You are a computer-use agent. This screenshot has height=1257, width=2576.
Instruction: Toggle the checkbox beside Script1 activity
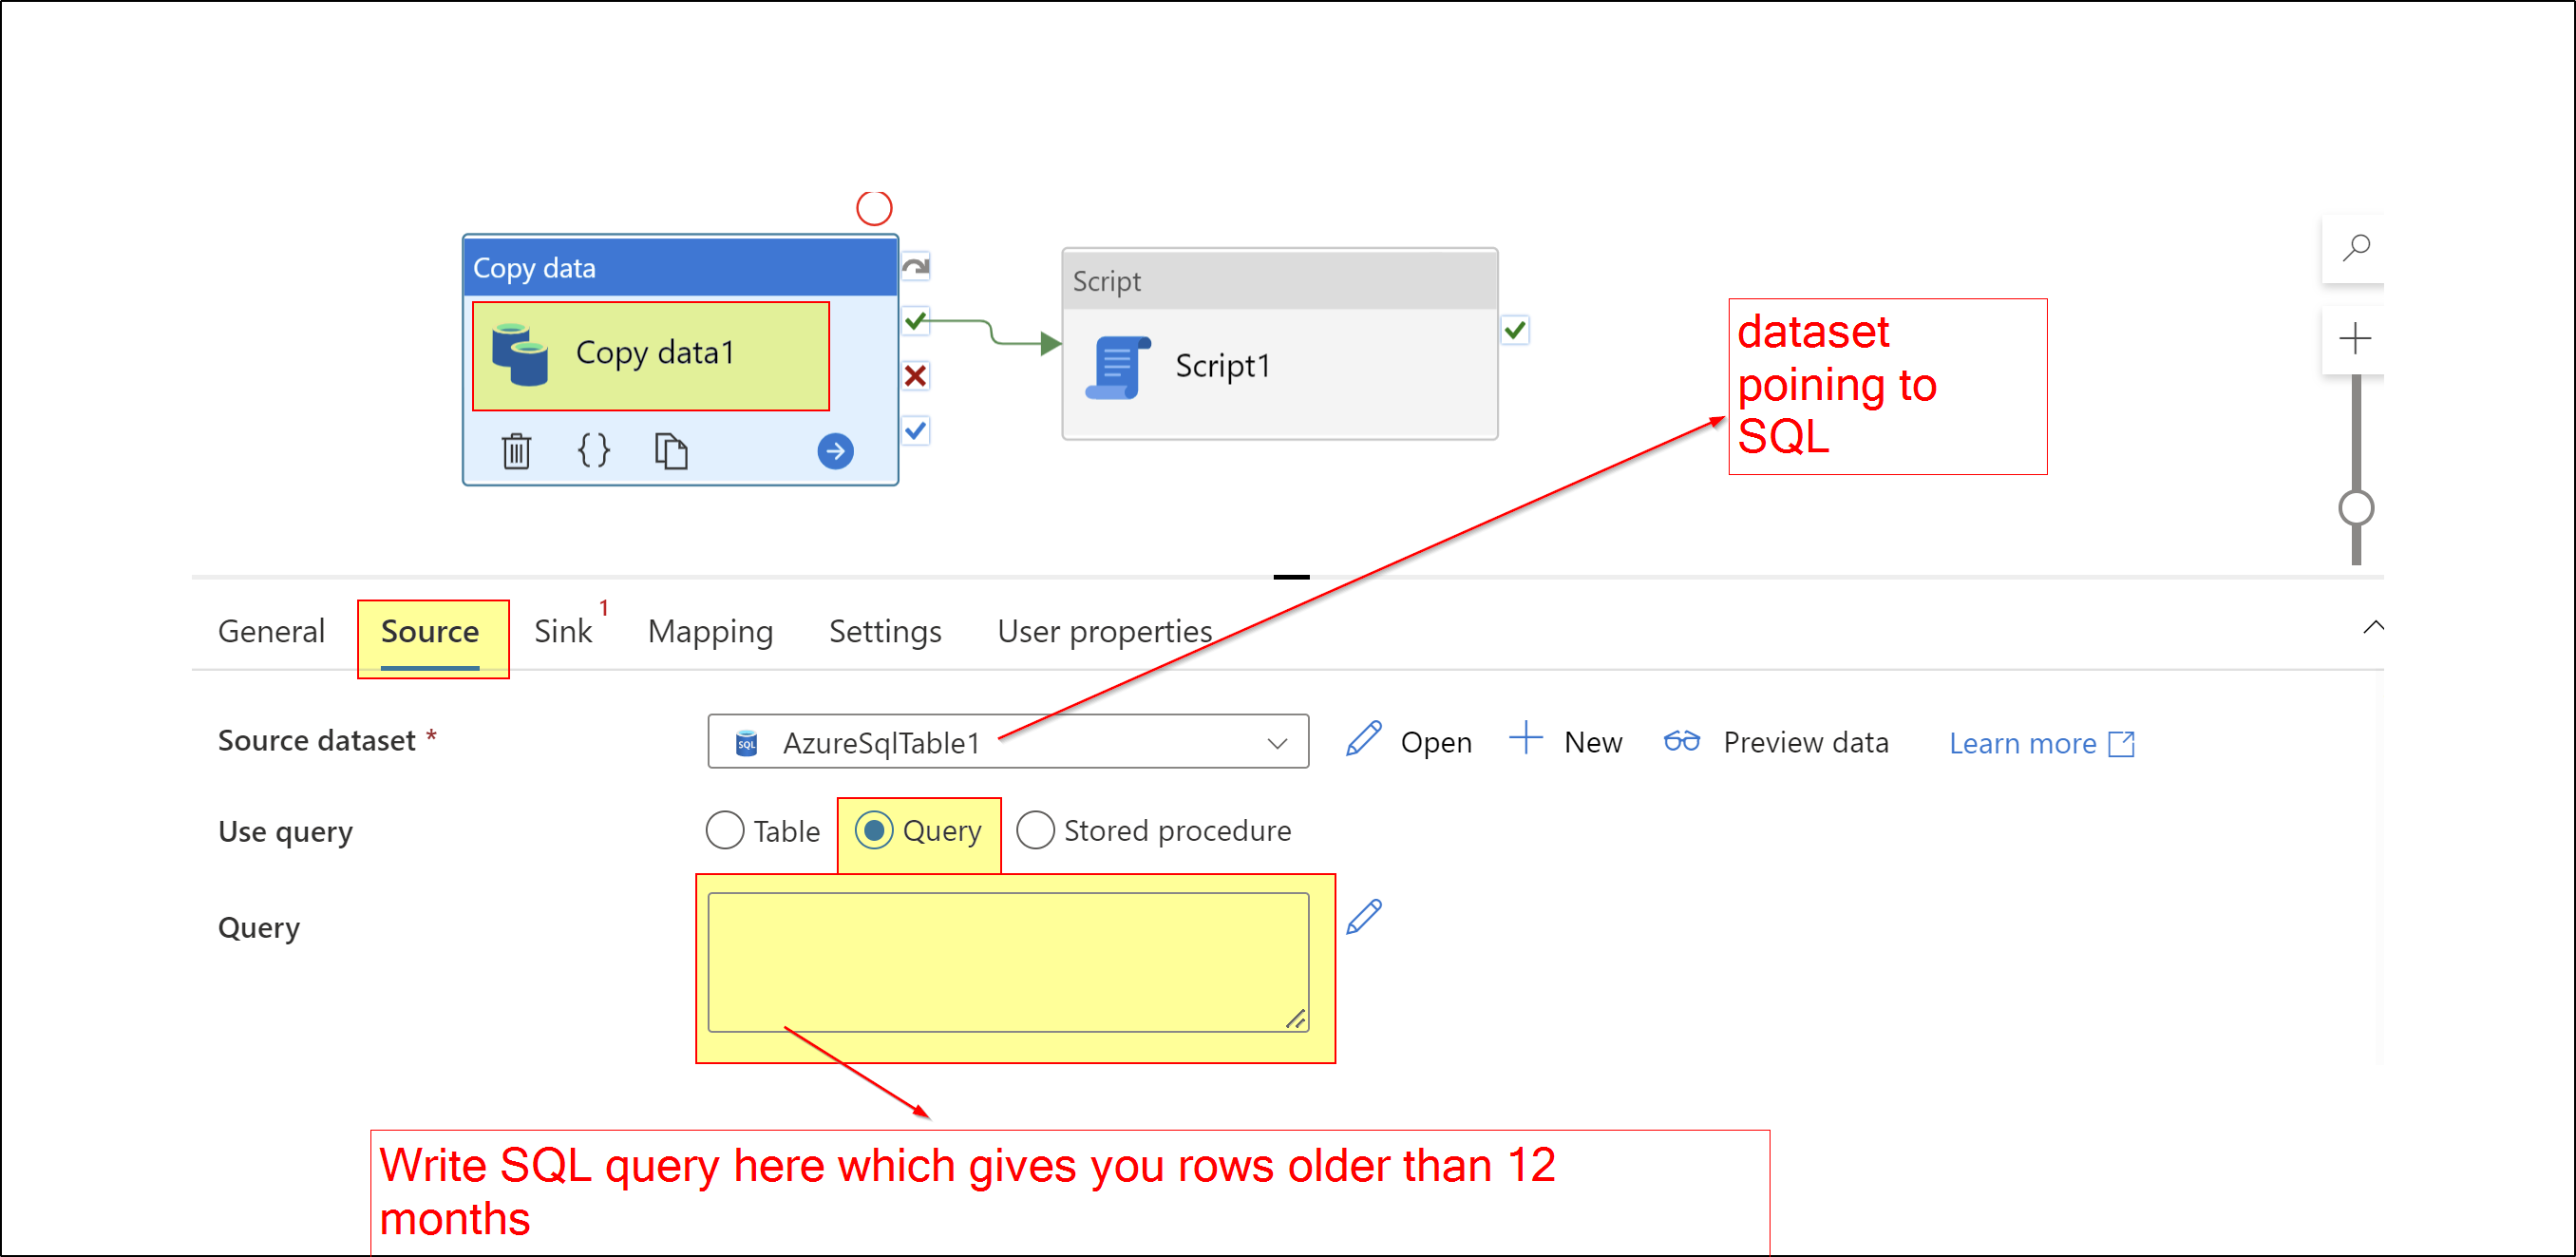[x=1514, y=330]
